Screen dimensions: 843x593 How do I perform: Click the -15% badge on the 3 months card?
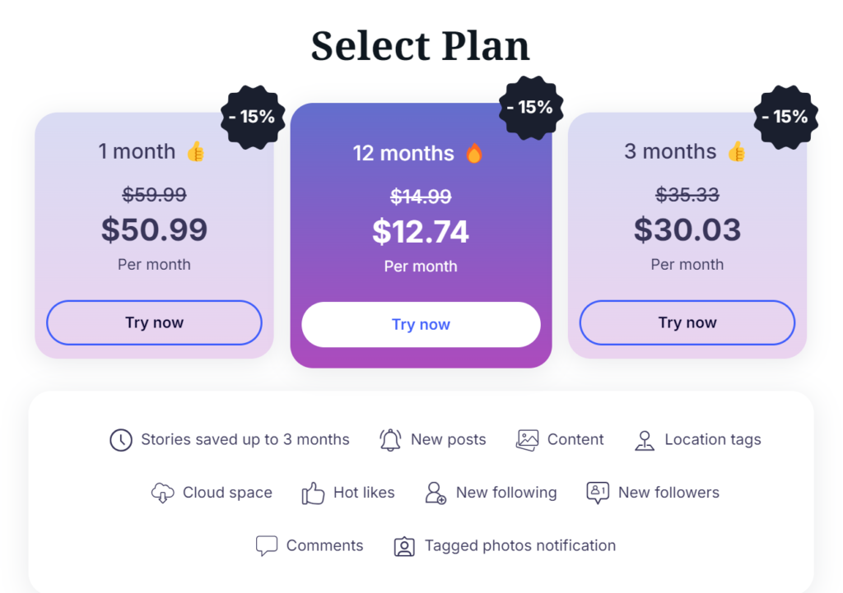785,117
